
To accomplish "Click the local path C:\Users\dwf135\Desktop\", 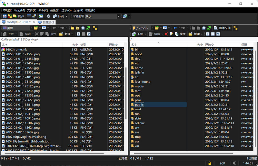I will click(20, 39).
